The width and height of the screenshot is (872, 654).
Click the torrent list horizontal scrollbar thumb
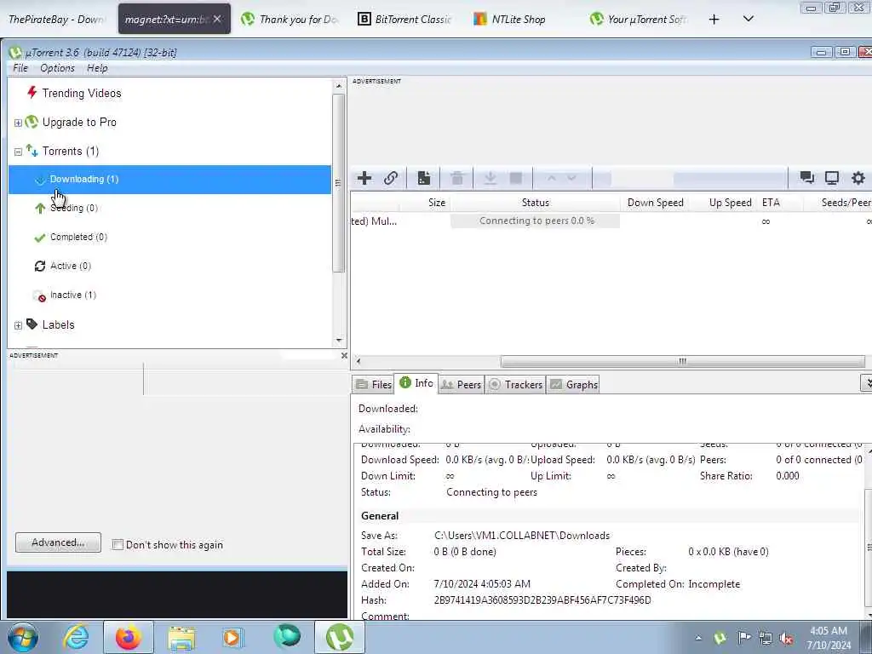tap(682, 361)
